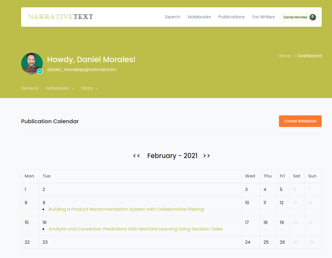Click the NarrativeText logo
332x258 pixels.
pos(60,16)
